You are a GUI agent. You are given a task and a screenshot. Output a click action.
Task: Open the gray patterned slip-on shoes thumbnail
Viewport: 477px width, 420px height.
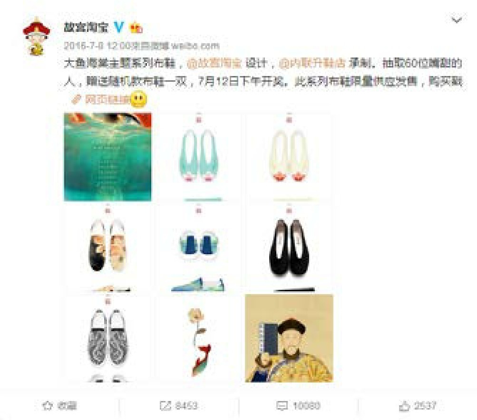(107, 338)
